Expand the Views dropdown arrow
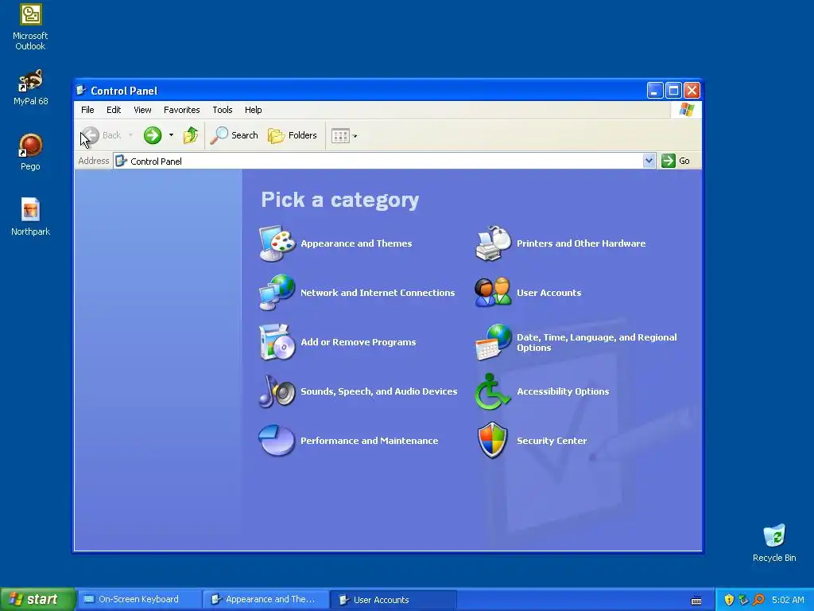The image size is (814, 611). tap(355, 136)
